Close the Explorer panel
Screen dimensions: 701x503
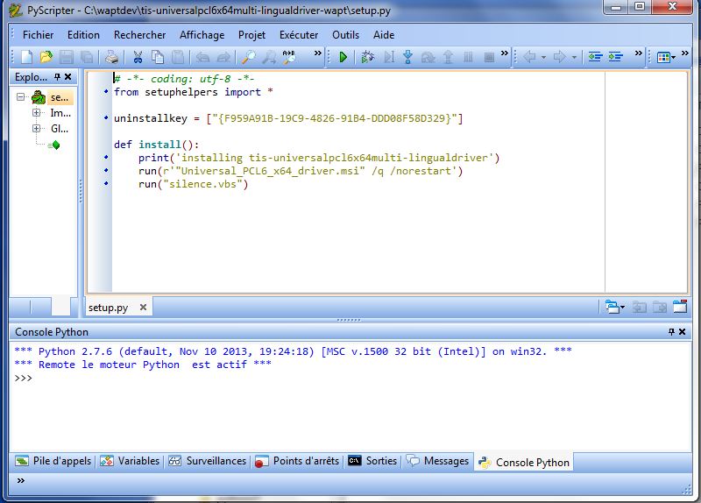[68, 77]
